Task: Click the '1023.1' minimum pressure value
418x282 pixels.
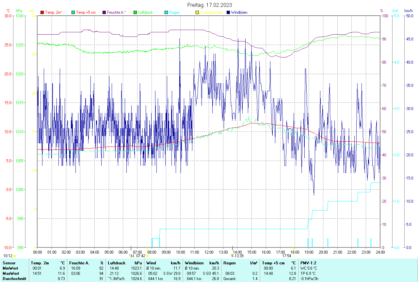Action: point(137,268)
